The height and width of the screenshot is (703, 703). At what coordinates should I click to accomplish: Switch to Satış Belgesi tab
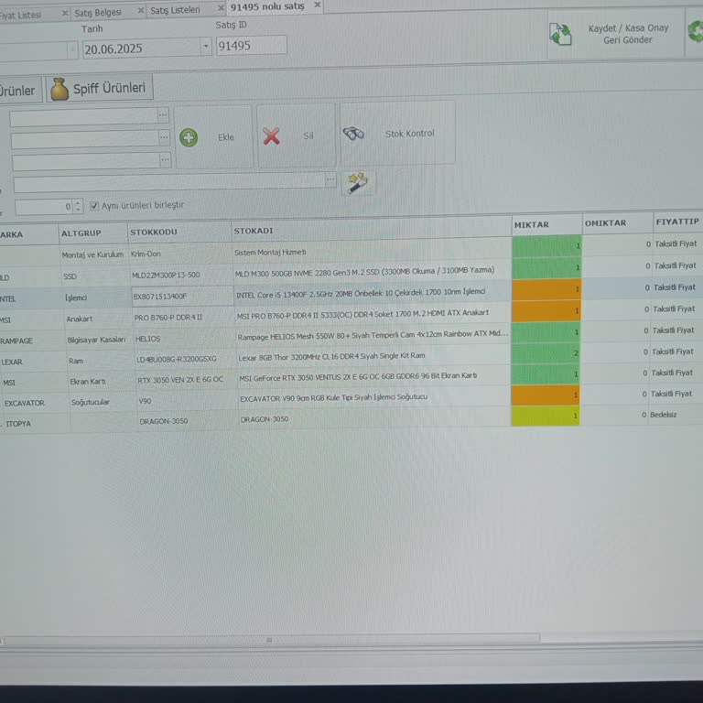98,13
